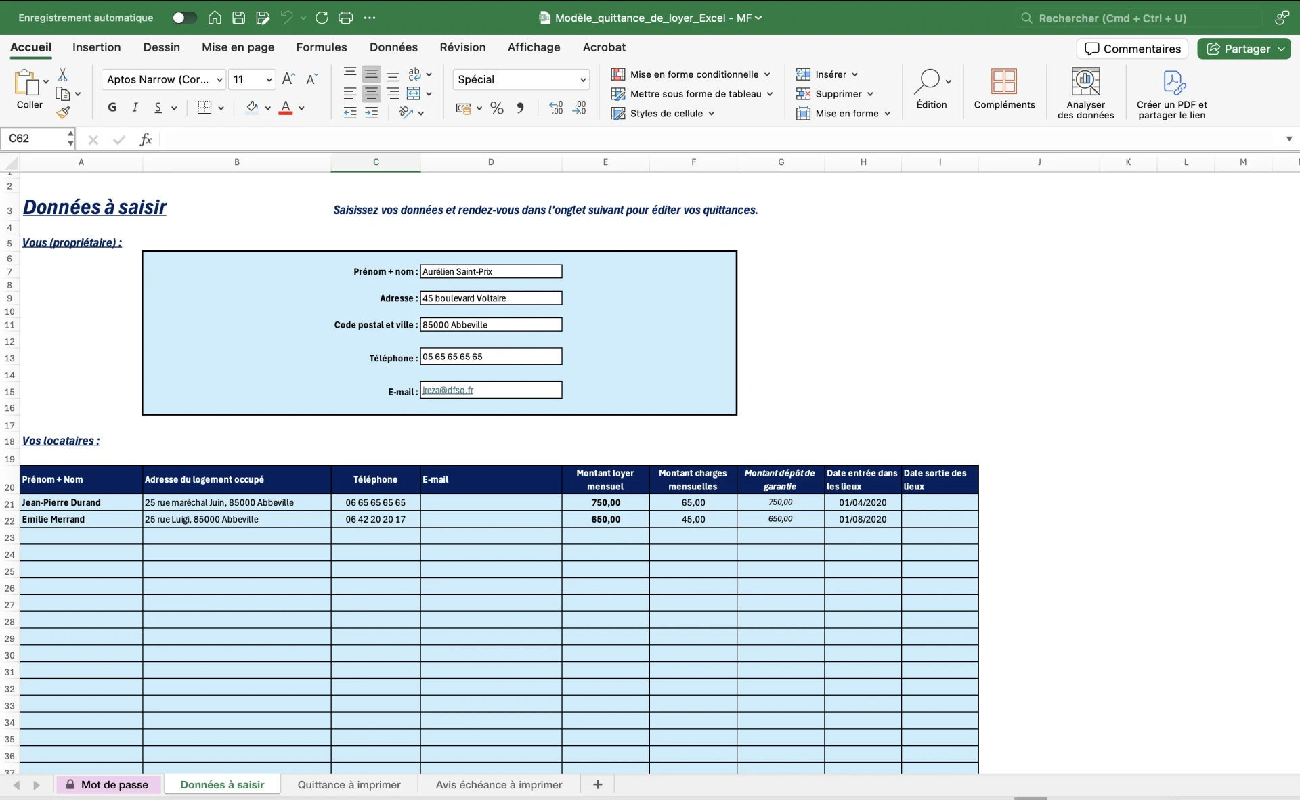Add a new sheet with plus button
Screen dimensions: 1300x800
tap(597, 784)
